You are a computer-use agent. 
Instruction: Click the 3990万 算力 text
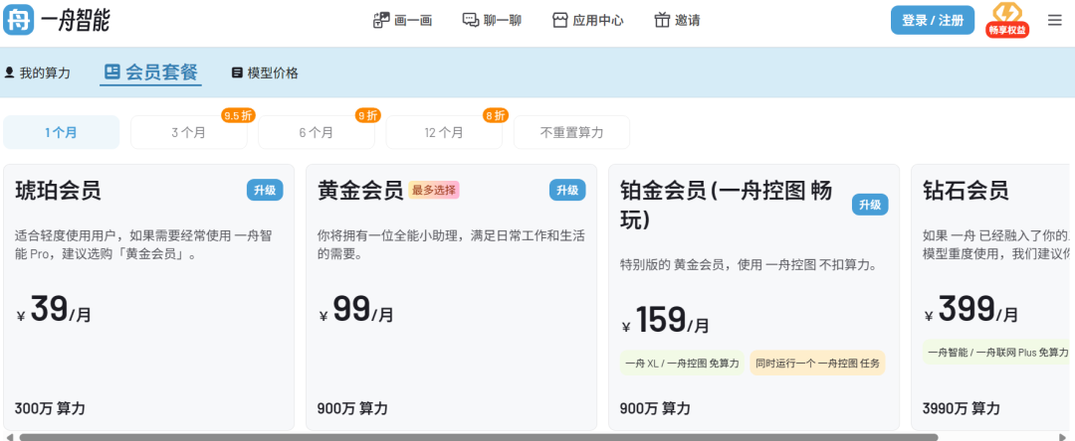962,408
